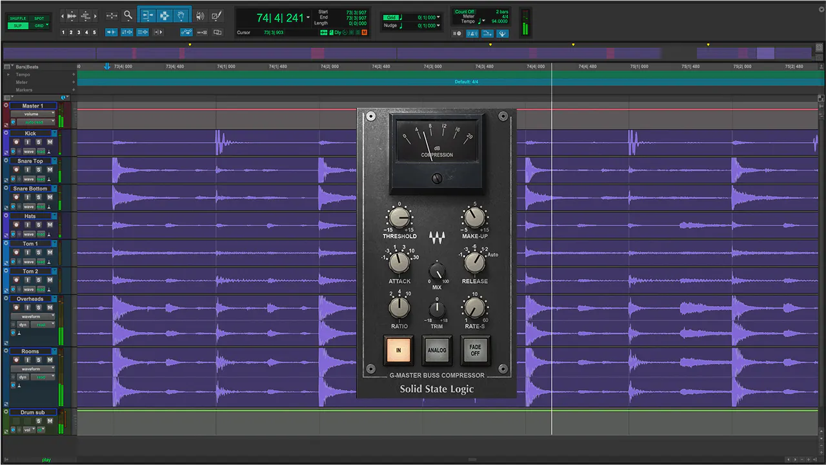Click the Count Off button
This screenshot has width=826, height=465.
point(465,12)
